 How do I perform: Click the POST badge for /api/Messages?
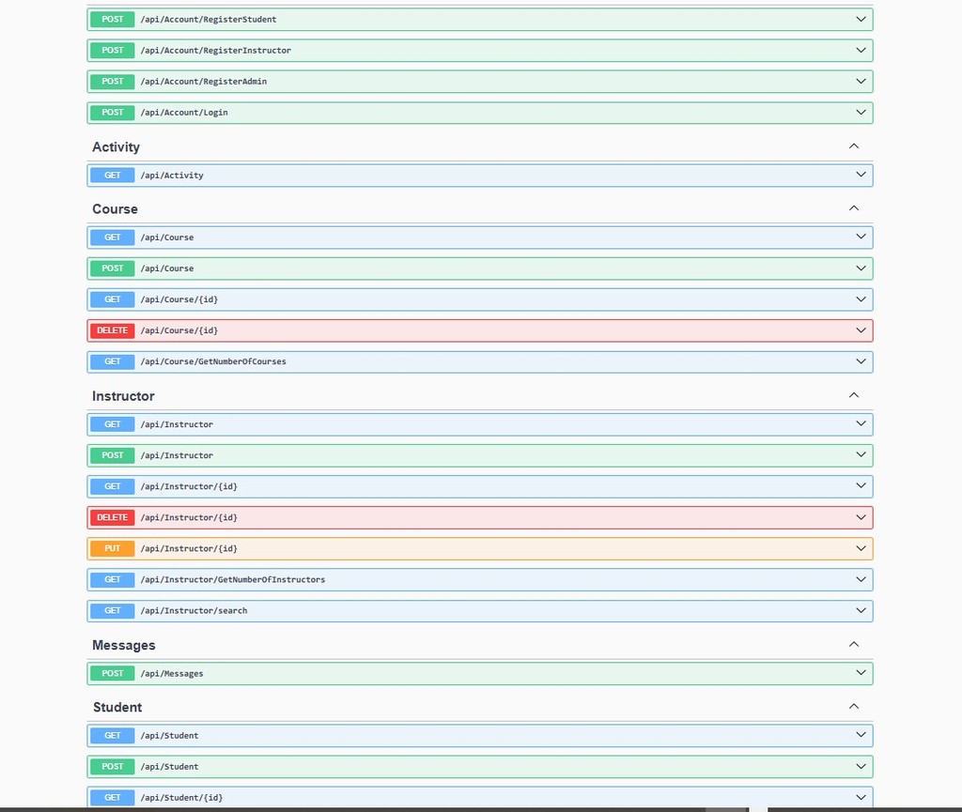113,673
